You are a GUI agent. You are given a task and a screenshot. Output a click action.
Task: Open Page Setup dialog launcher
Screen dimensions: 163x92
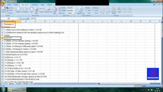click(57, 15)
